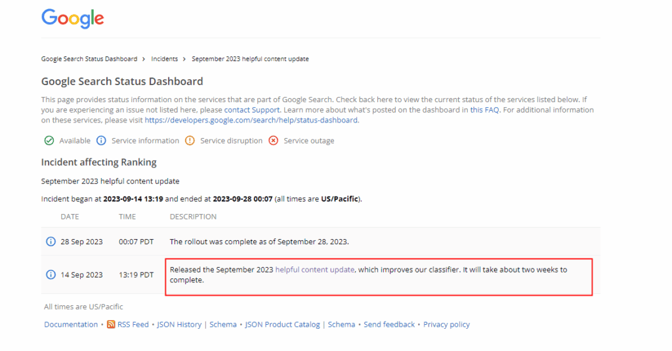This screenshot has height=351, width=672.
Task: Select the '28 Sep 2023' date cell
Action: (82, 242)
